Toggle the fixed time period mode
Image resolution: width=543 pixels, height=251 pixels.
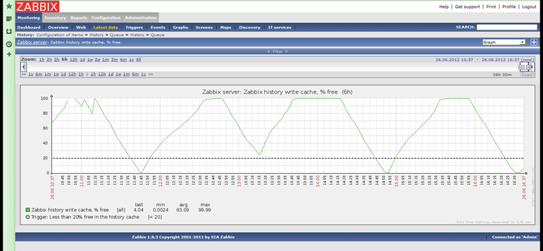[x=527, y=75]
